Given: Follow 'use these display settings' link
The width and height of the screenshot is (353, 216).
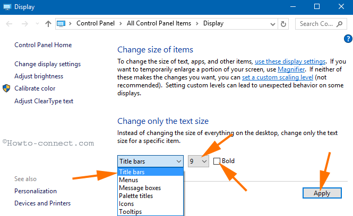Looking at the screenshot, I should (290, 61).
